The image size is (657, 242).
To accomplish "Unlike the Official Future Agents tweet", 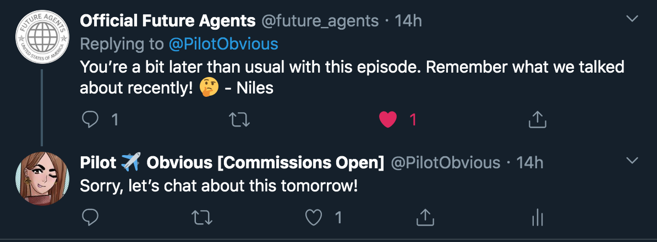I will coord(388,119).
